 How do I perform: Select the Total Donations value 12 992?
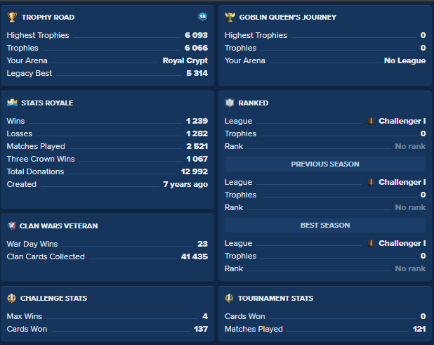(x=194, y=171)
